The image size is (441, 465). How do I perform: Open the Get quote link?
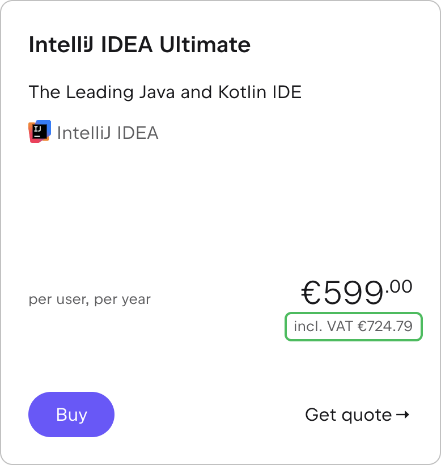point(349,415)
